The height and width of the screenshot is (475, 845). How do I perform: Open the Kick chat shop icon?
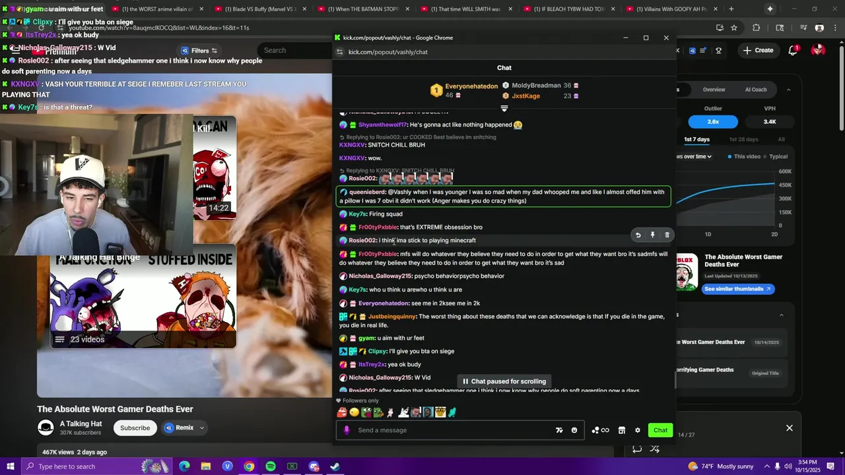click(621, 430)
